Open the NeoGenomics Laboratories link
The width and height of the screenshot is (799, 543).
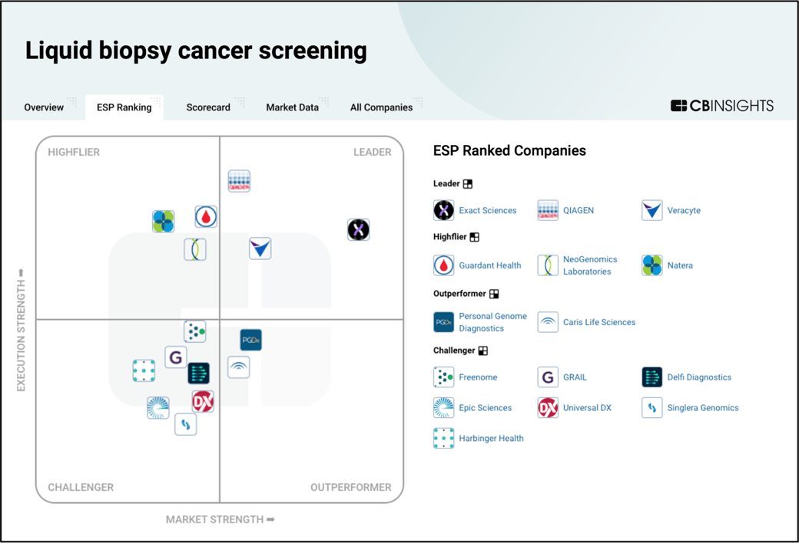point(590,265)
